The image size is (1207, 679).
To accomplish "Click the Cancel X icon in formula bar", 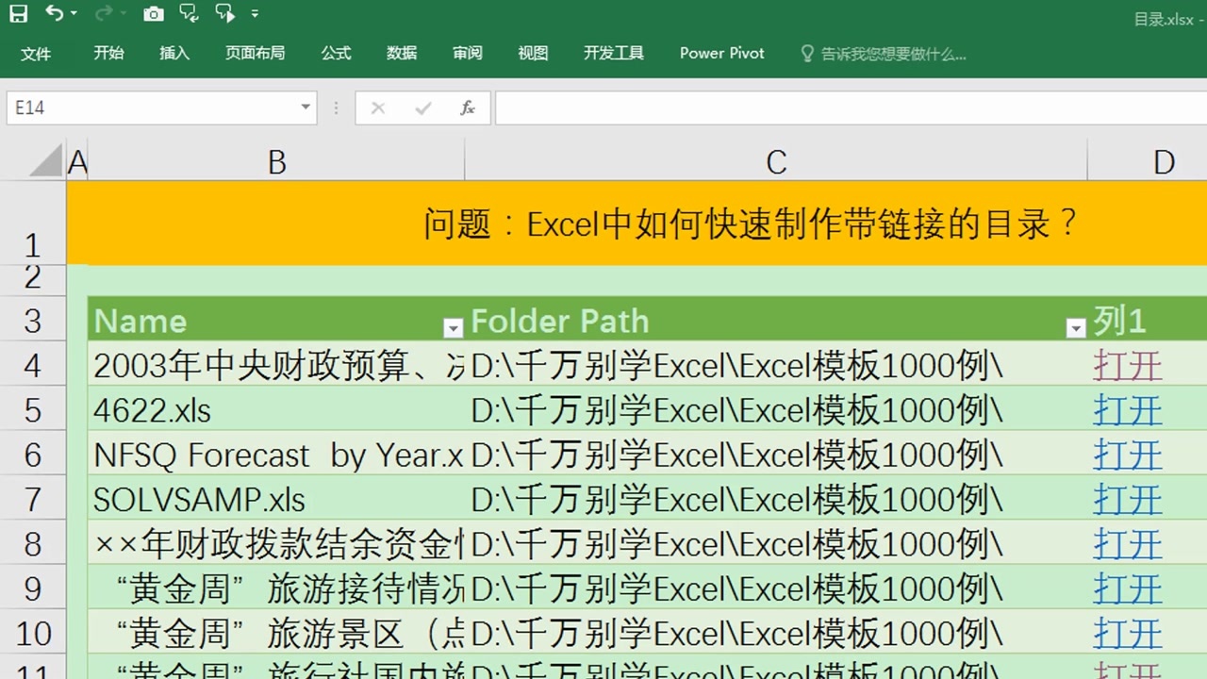I will (378, 108).
